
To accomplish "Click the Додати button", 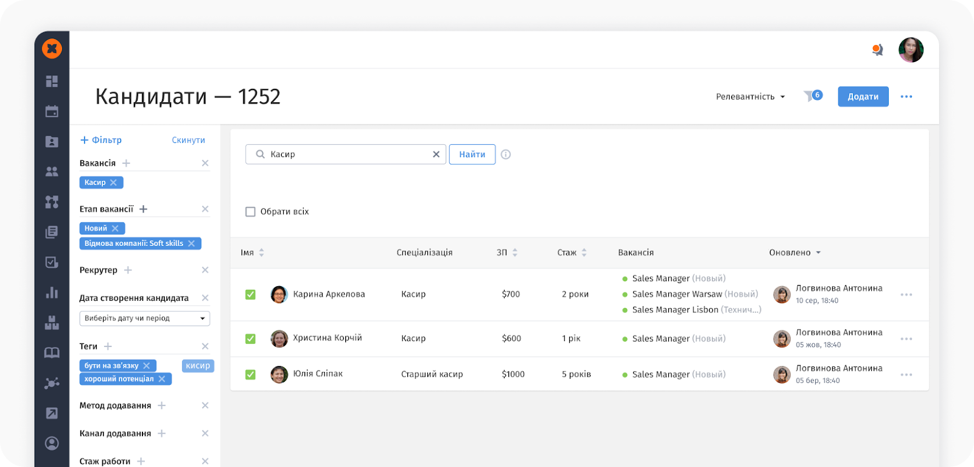I will pyautogui.click(x=863, y=97).
